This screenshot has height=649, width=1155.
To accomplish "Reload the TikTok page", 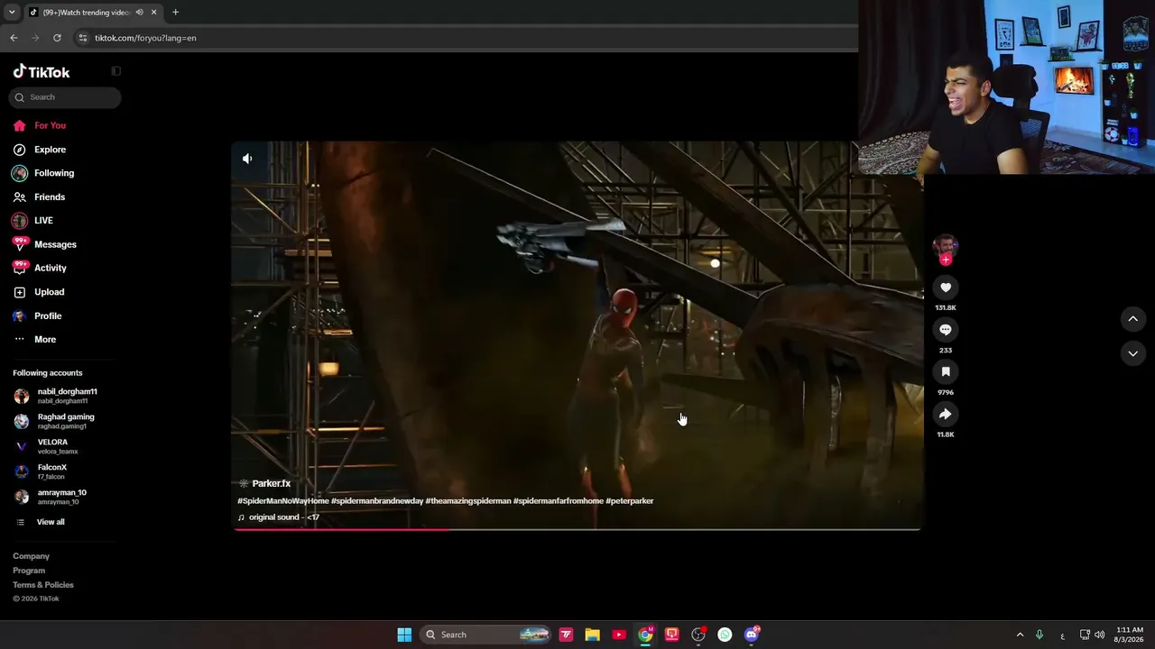I will tap(57, 38).
